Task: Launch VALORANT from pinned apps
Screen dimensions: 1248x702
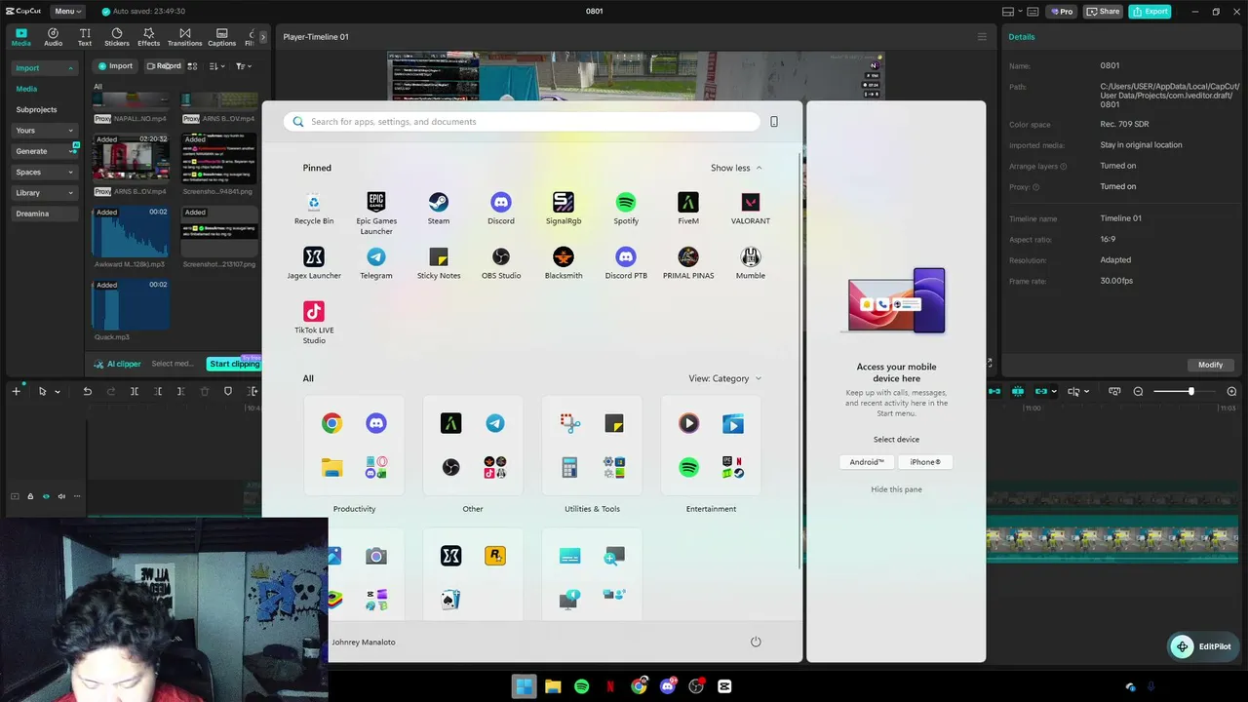Action: point(751,208)
